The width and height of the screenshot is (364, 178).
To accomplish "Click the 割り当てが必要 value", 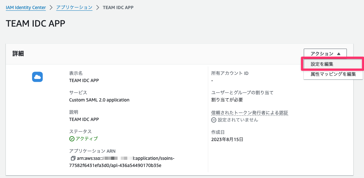I will 227,100.
